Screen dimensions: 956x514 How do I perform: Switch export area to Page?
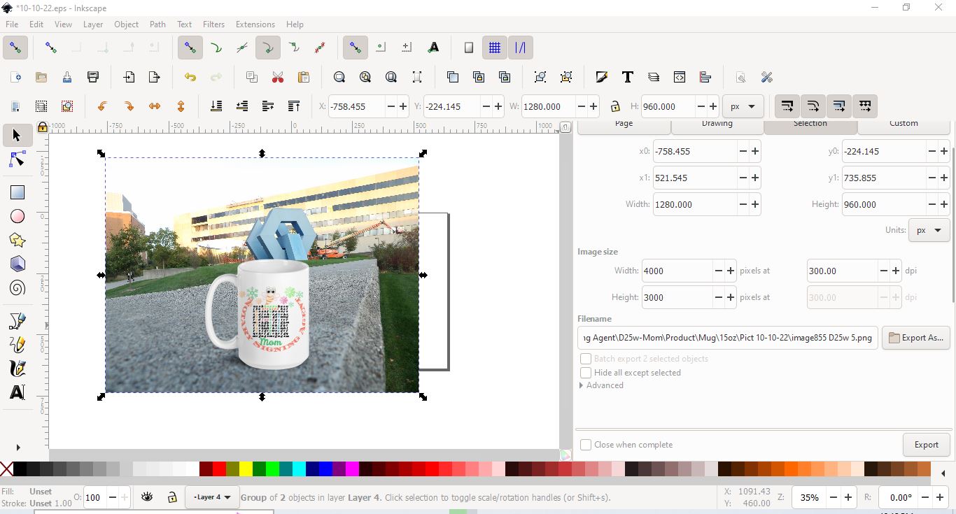624,125
